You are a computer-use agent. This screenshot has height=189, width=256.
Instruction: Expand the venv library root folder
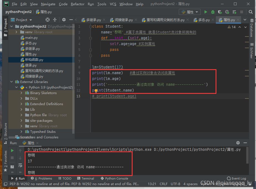tap(17, 32)
